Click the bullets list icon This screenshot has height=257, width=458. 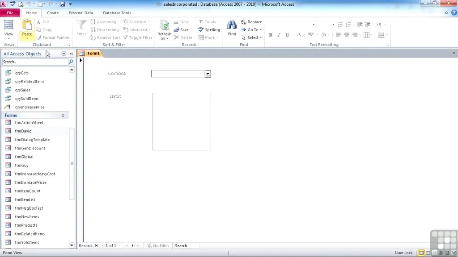(x=340, y=25)
